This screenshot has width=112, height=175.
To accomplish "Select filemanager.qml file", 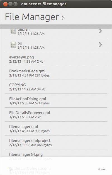I will 56,129.
